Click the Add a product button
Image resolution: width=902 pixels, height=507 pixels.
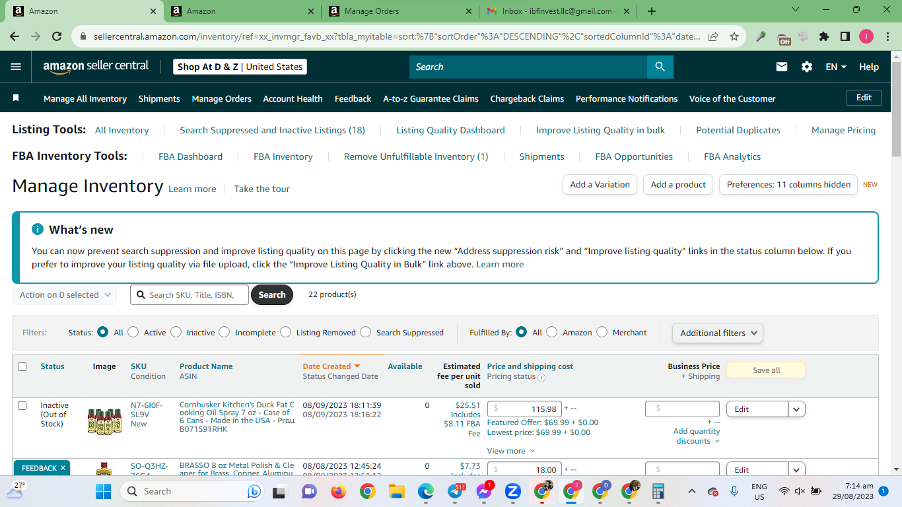(678, 185)
